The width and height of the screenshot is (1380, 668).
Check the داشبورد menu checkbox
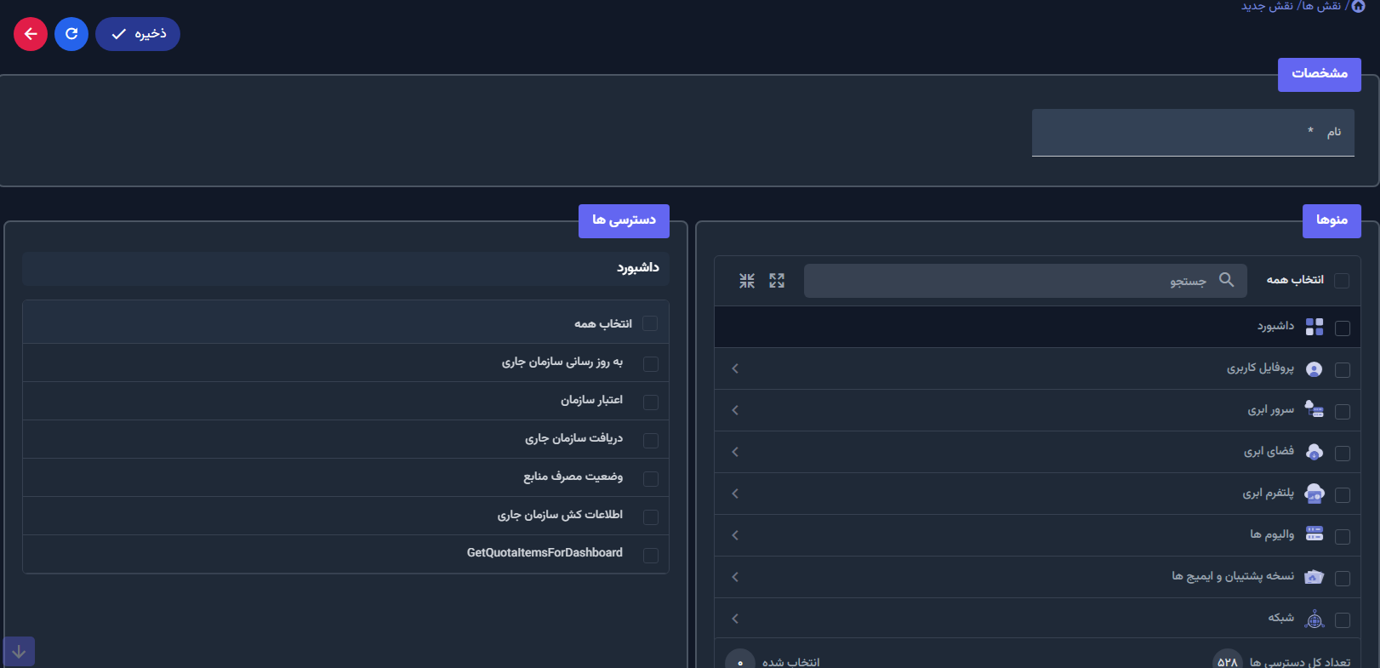click(x=1343, y=328)
